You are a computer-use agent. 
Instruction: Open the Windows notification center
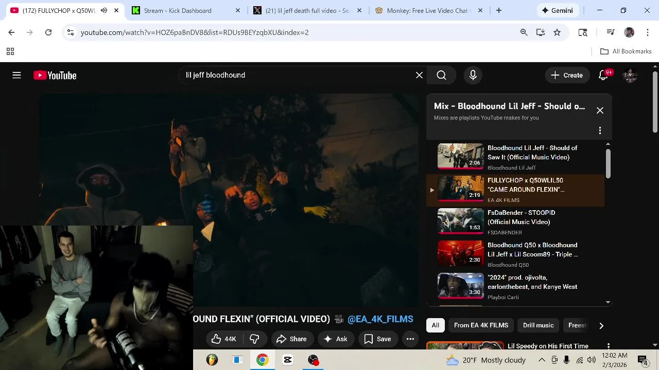point(643,360)
